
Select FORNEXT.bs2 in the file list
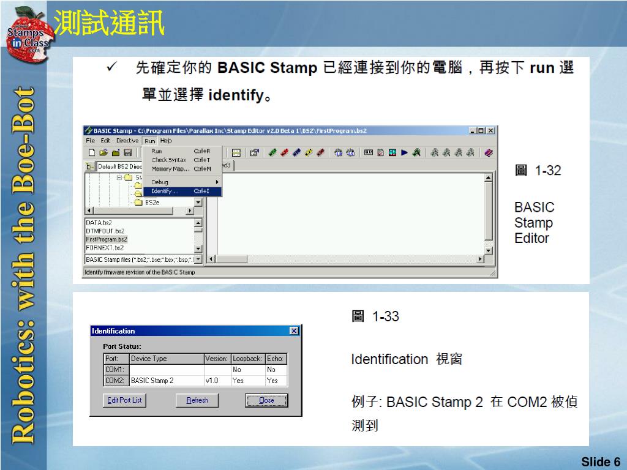(x=105, y=248)
